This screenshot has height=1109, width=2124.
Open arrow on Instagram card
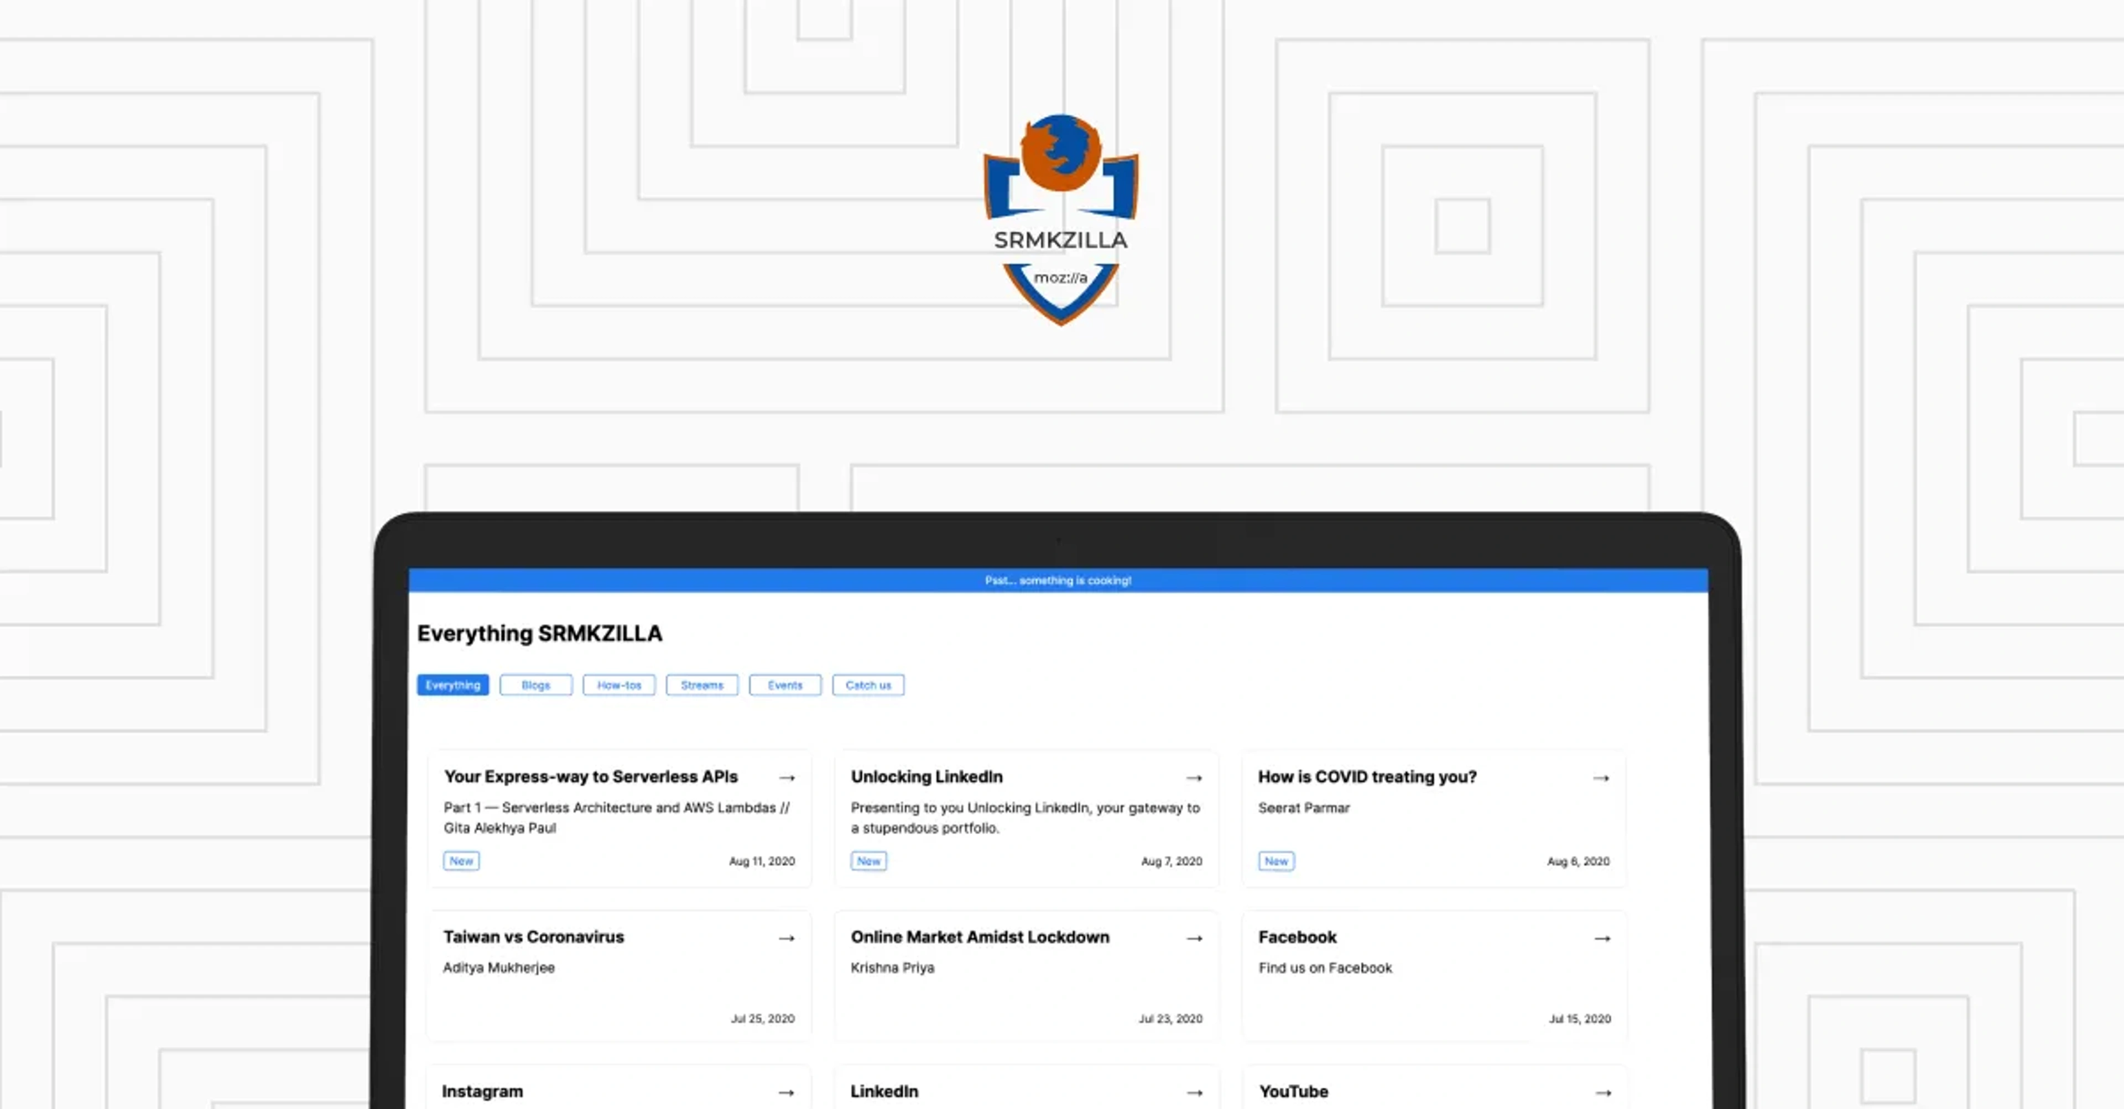click(787, 1092)
